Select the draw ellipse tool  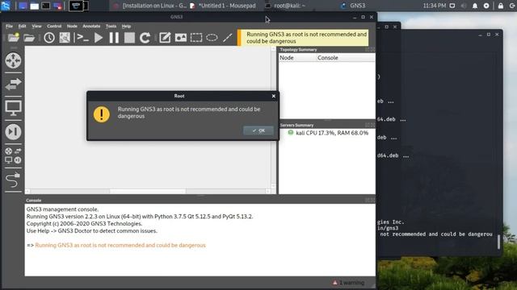(212, 38)
